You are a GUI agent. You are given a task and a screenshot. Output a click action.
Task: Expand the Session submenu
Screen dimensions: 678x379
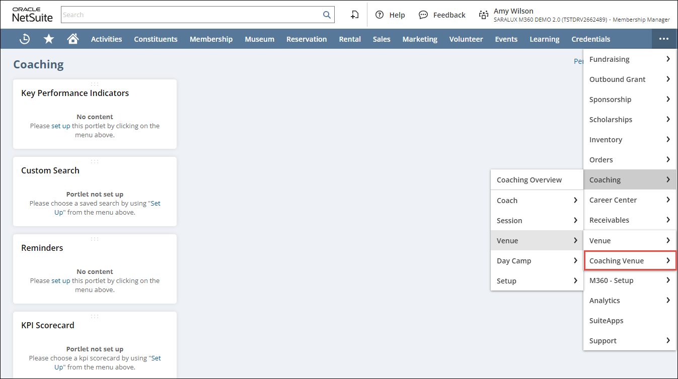[537, 221]
